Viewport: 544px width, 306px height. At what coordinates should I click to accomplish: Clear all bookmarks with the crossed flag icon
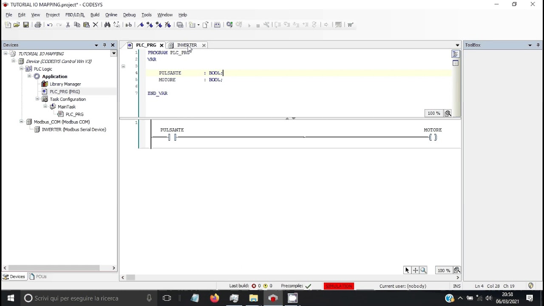point(168,25)
